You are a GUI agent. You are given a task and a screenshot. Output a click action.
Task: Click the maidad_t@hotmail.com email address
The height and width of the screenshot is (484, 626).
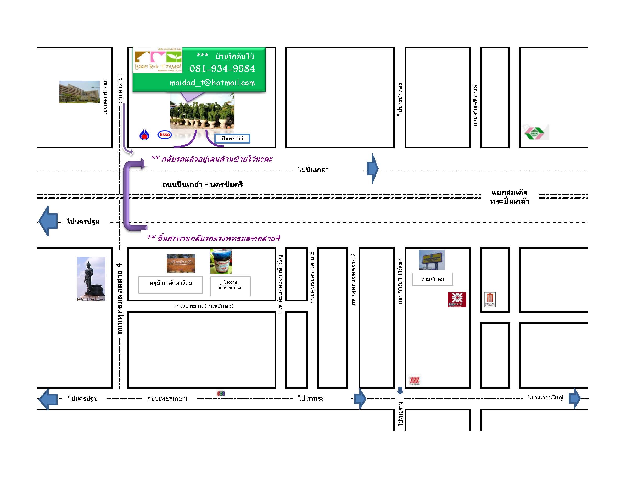[x=212, y=83]
